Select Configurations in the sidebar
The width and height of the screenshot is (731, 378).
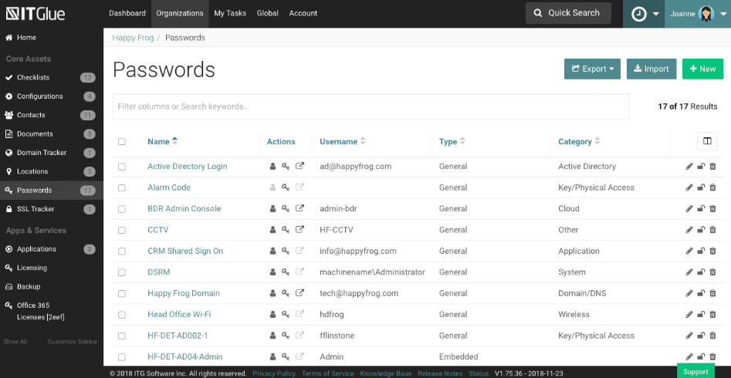point(51,96)
